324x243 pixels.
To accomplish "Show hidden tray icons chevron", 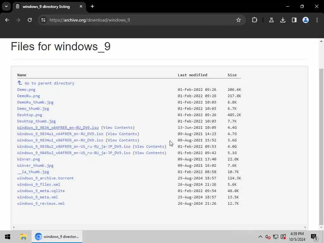I will point(260,237).
